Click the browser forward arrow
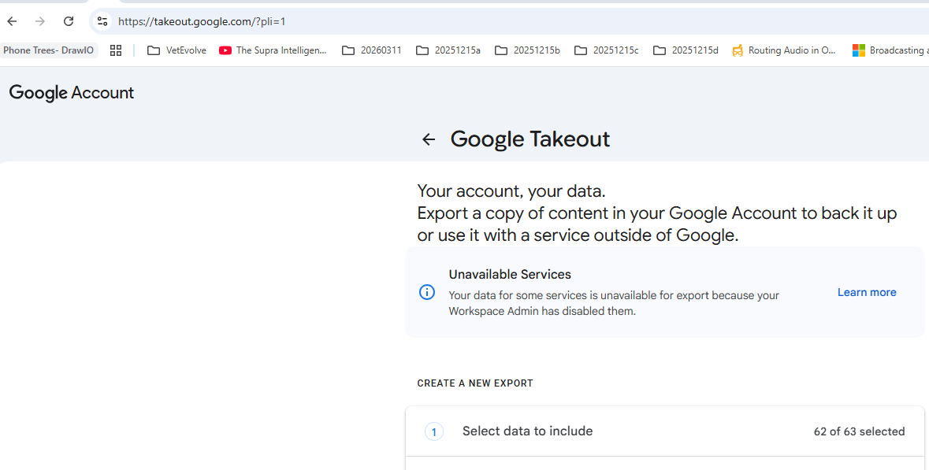The width and height of the screenshot is (929, 470). (39, 21)
